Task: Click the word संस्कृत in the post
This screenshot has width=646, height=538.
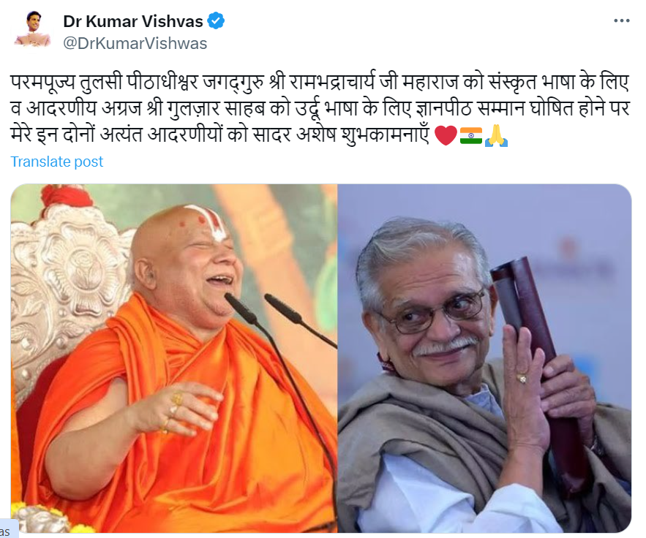Action: (511, 83)
